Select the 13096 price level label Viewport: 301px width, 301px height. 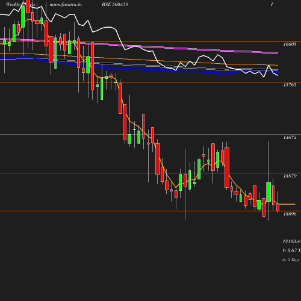click(x=290, y=214)
